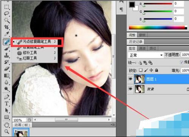Click the horizontal scrollbar thumb
This screenshot has width=189, height=137.
67,120
